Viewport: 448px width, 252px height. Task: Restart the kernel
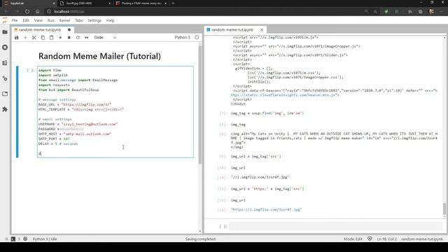click(78, 37)
